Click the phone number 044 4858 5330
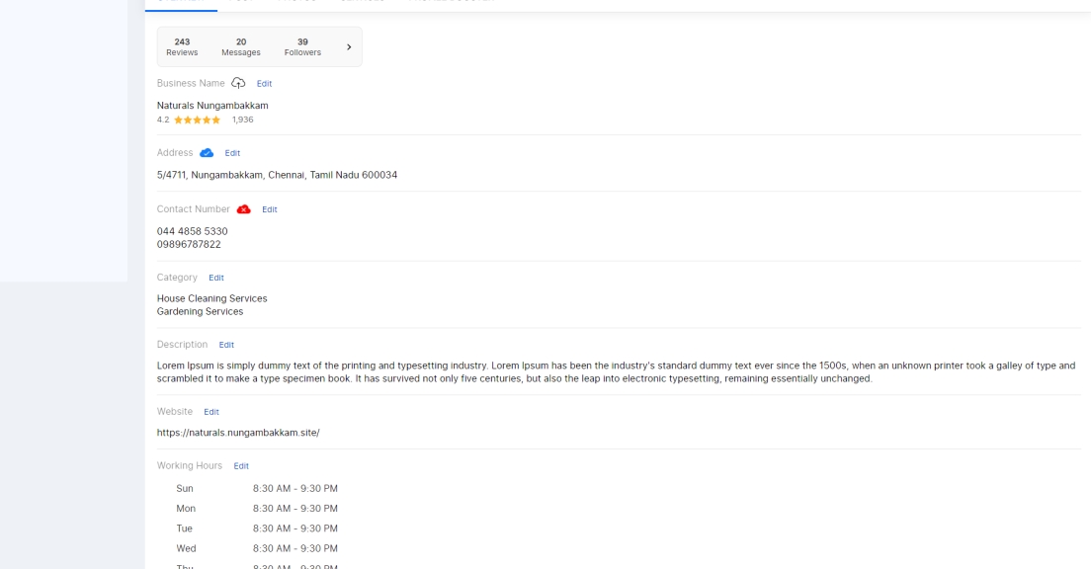 192,231
